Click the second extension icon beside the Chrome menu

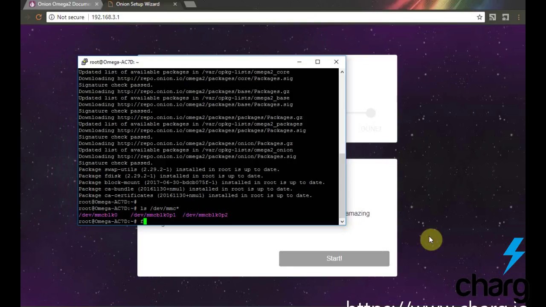[505, 17]
